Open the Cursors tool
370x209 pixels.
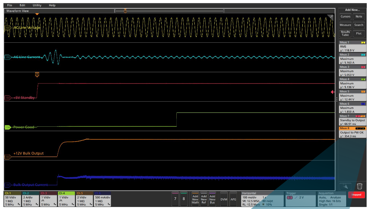345,17
